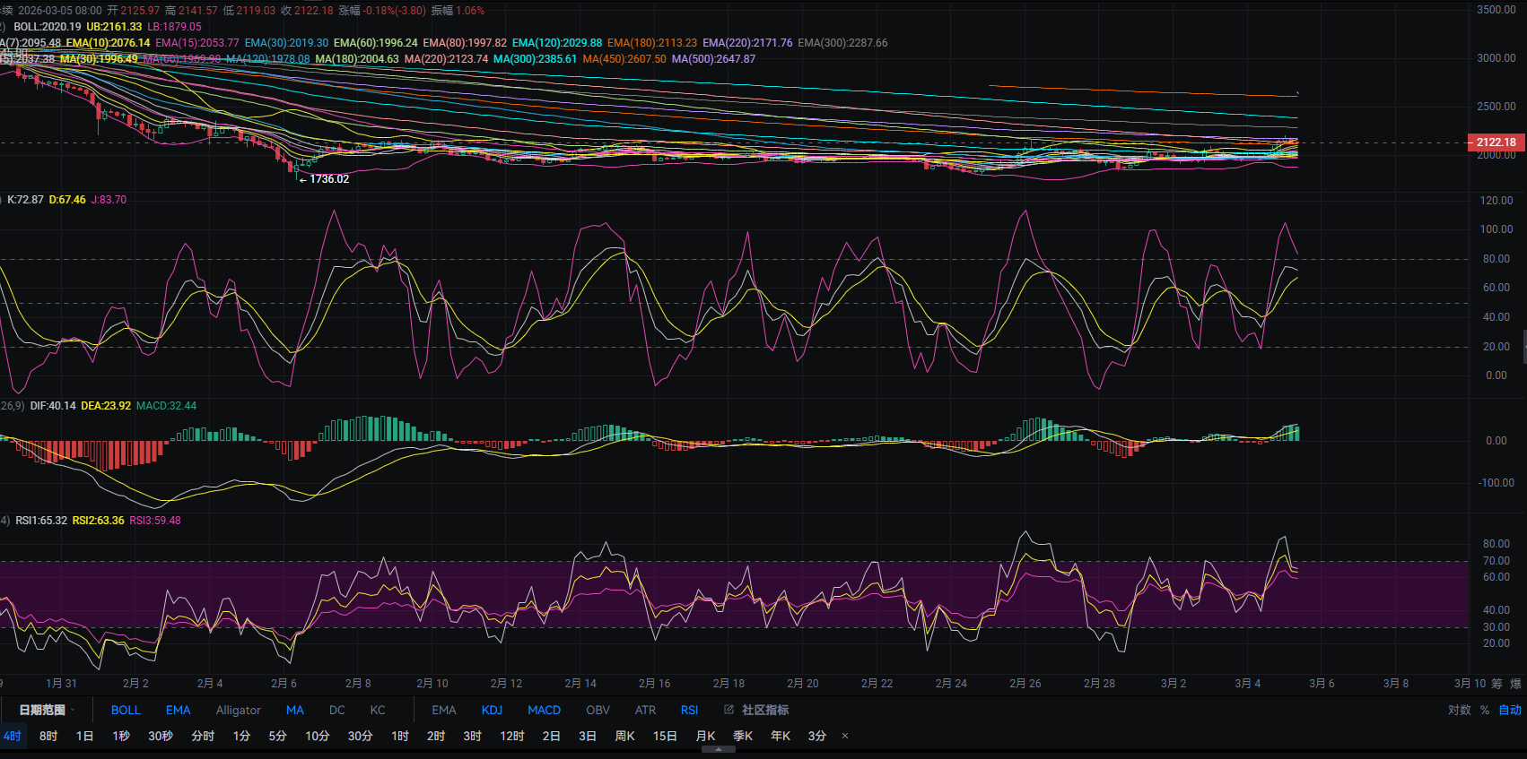Turn off the MACD sub-indicator

pos(544,710)
